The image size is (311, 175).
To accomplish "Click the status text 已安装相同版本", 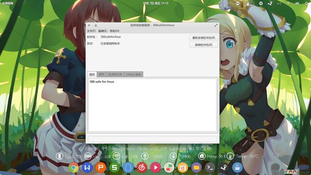I will point(110,43).
